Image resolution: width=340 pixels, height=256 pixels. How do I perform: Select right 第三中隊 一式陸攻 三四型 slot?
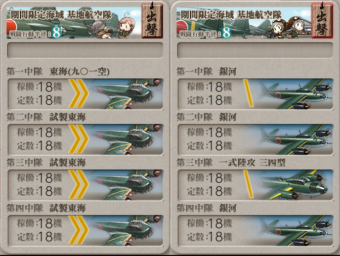click(x=256, y=185)
